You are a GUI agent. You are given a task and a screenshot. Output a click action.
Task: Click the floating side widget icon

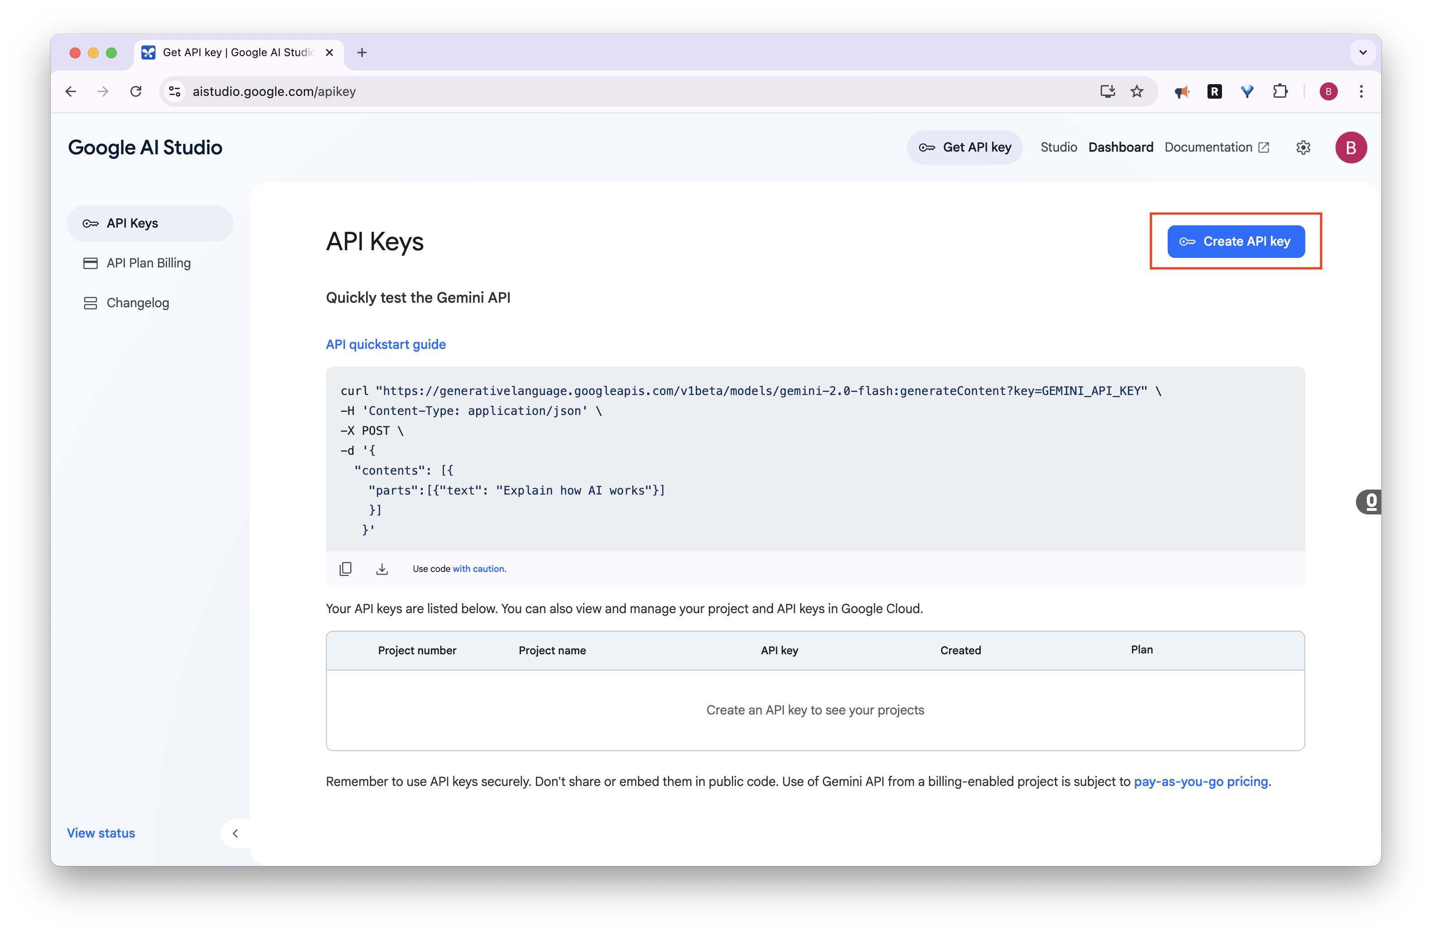tap(1369, 502)
